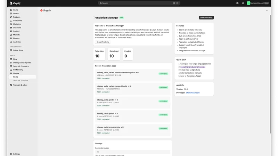Open the stanelystella_test account menu
The width and height of the screenshot is (278, 156).
pos(258,3)
